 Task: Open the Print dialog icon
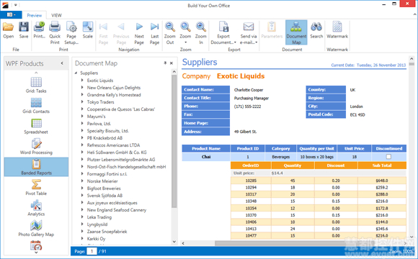[x=39, y=27]
